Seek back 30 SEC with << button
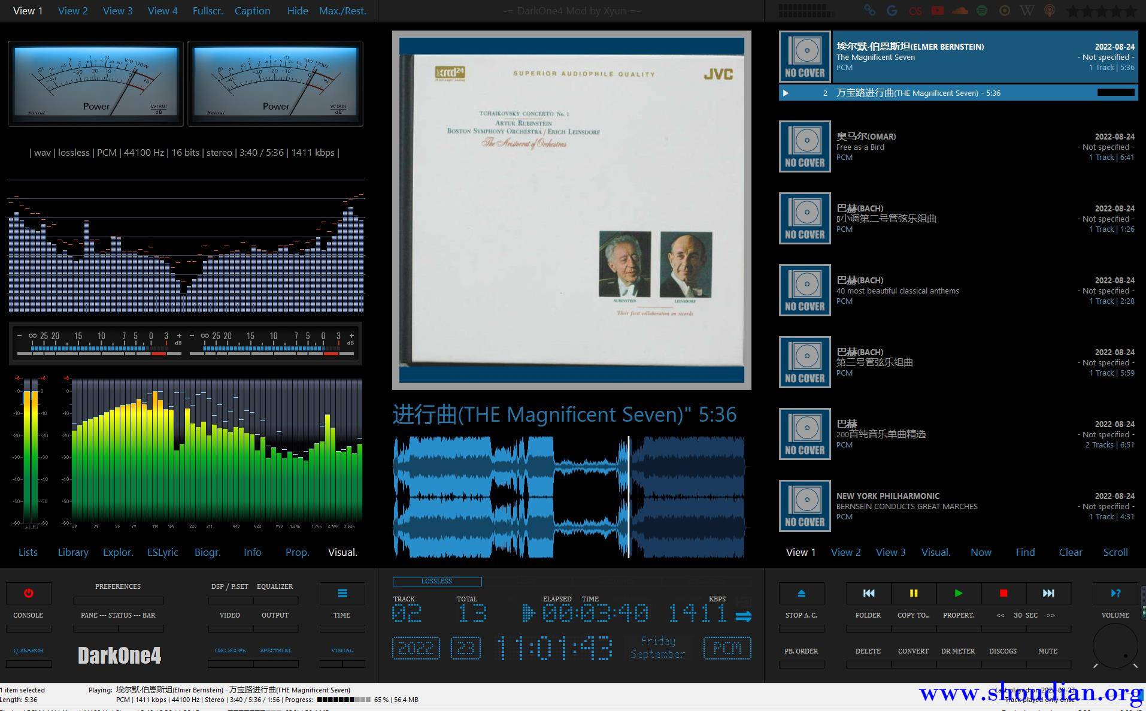Screen dimensions: 1146x711 point(1001,615)
